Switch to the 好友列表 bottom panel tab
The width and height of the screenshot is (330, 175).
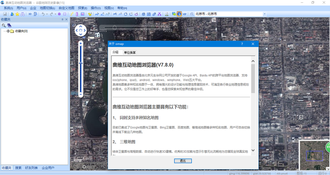pyautogui.click(x=31, y=168)
